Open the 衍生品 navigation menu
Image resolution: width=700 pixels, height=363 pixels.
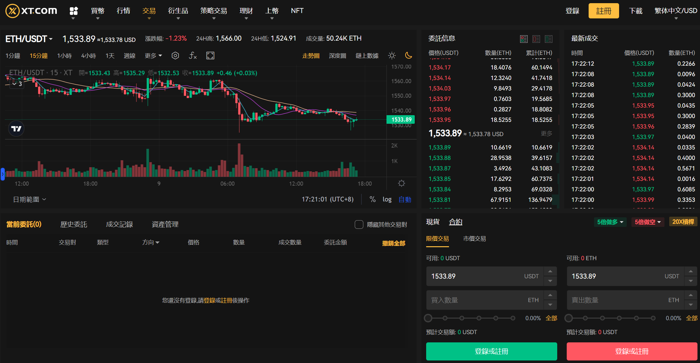click(178, 11)
